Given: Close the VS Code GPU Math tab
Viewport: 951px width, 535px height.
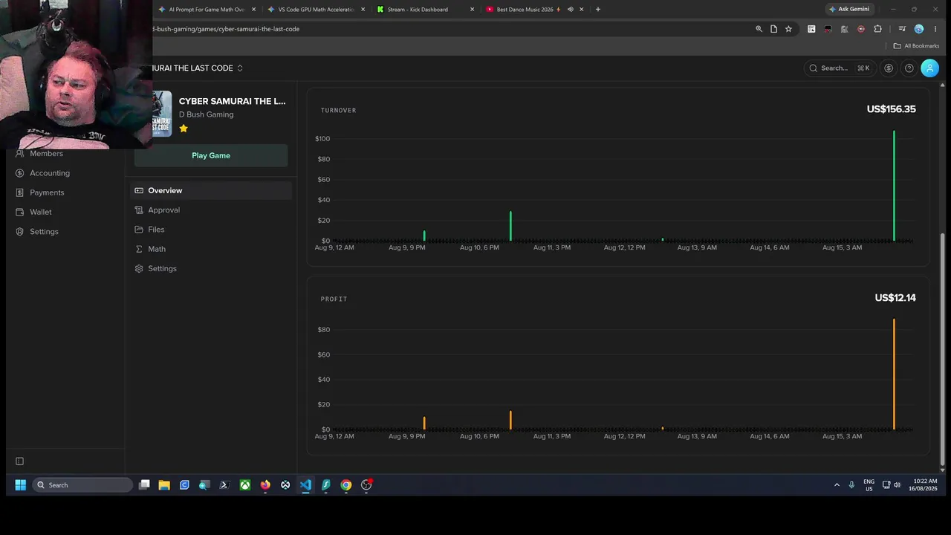Looking at the screenshot, I should pyautogui.click(x=363, y=10).
